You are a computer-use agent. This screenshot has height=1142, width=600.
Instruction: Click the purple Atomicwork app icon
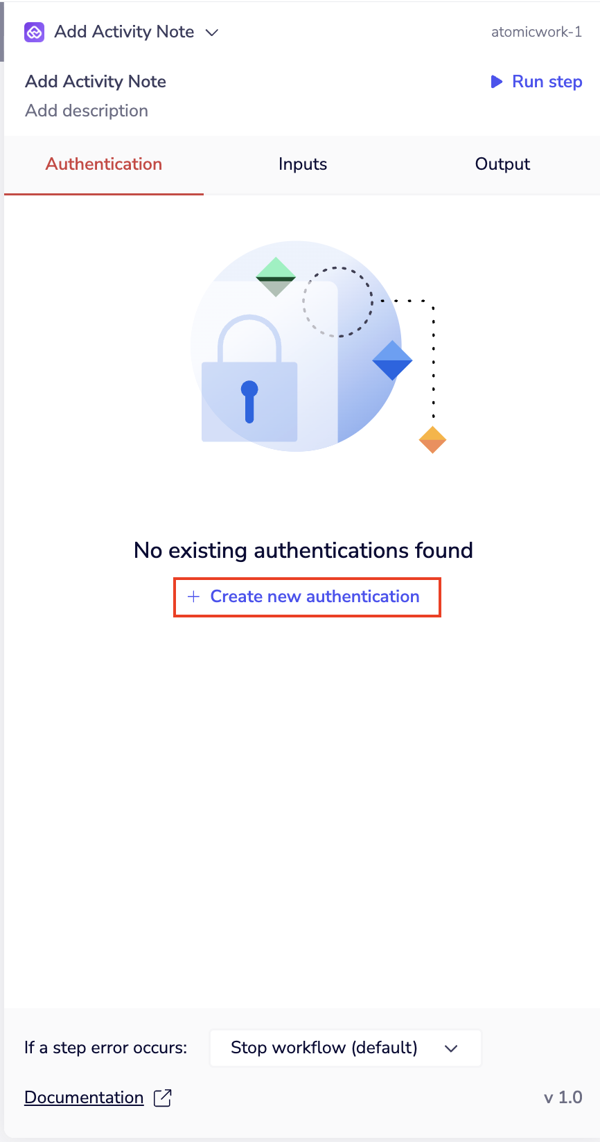(35, 32)
